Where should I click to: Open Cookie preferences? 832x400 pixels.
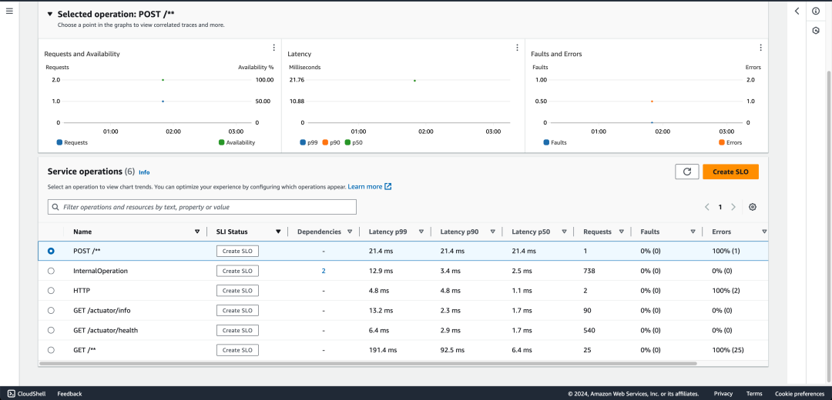pos(800,394)
